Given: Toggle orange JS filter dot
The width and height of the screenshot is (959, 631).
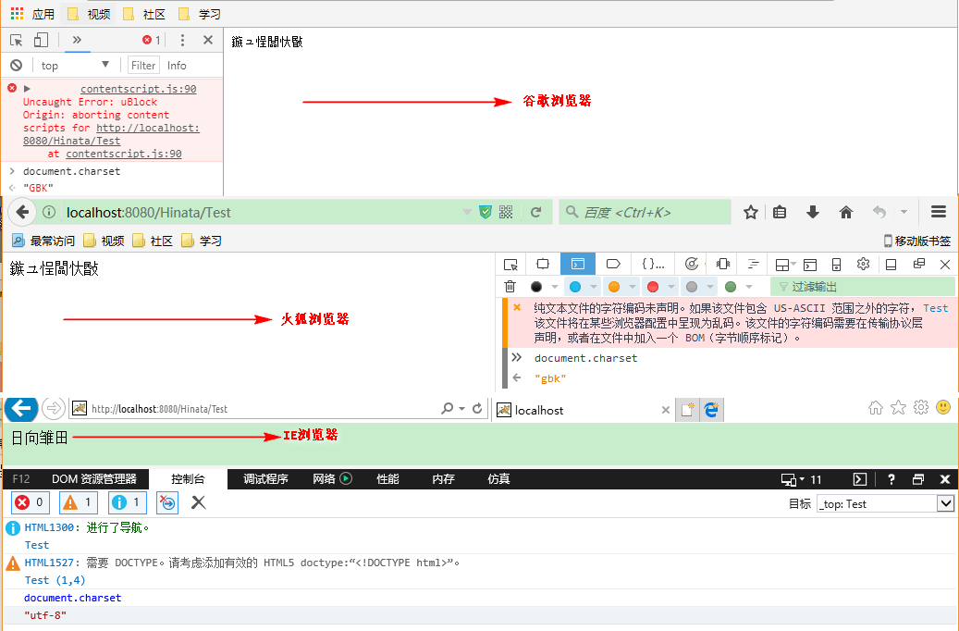Looking at the screenshot, I should point(614,287).
